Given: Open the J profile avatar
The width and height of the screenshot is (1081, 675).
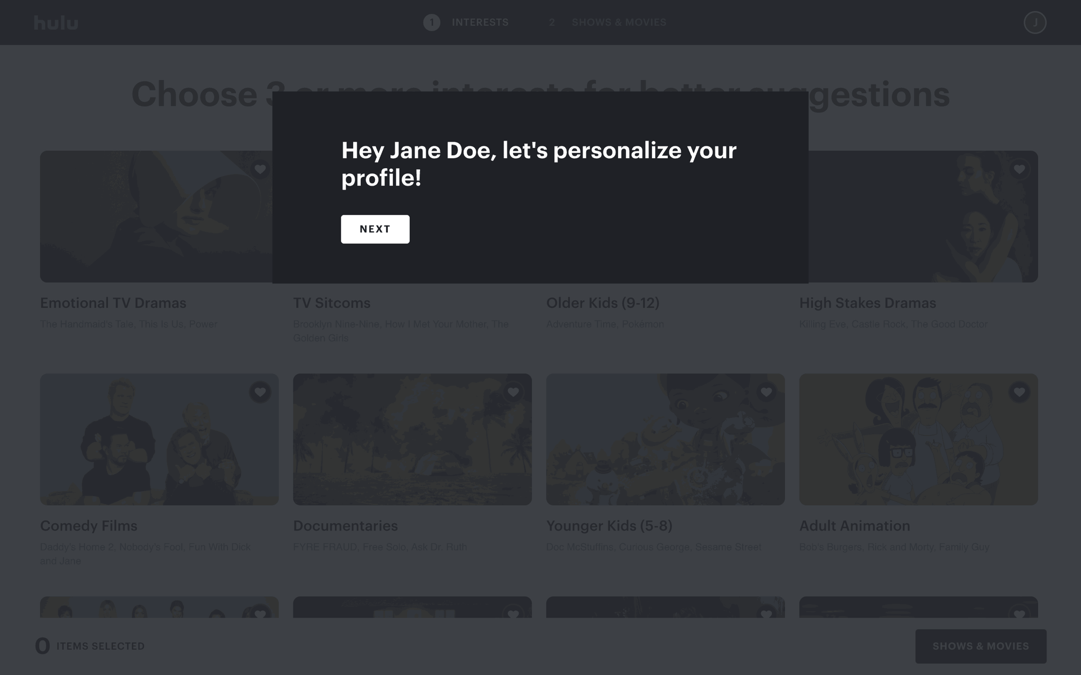Looking at the screenshot, I should 1035,22.
